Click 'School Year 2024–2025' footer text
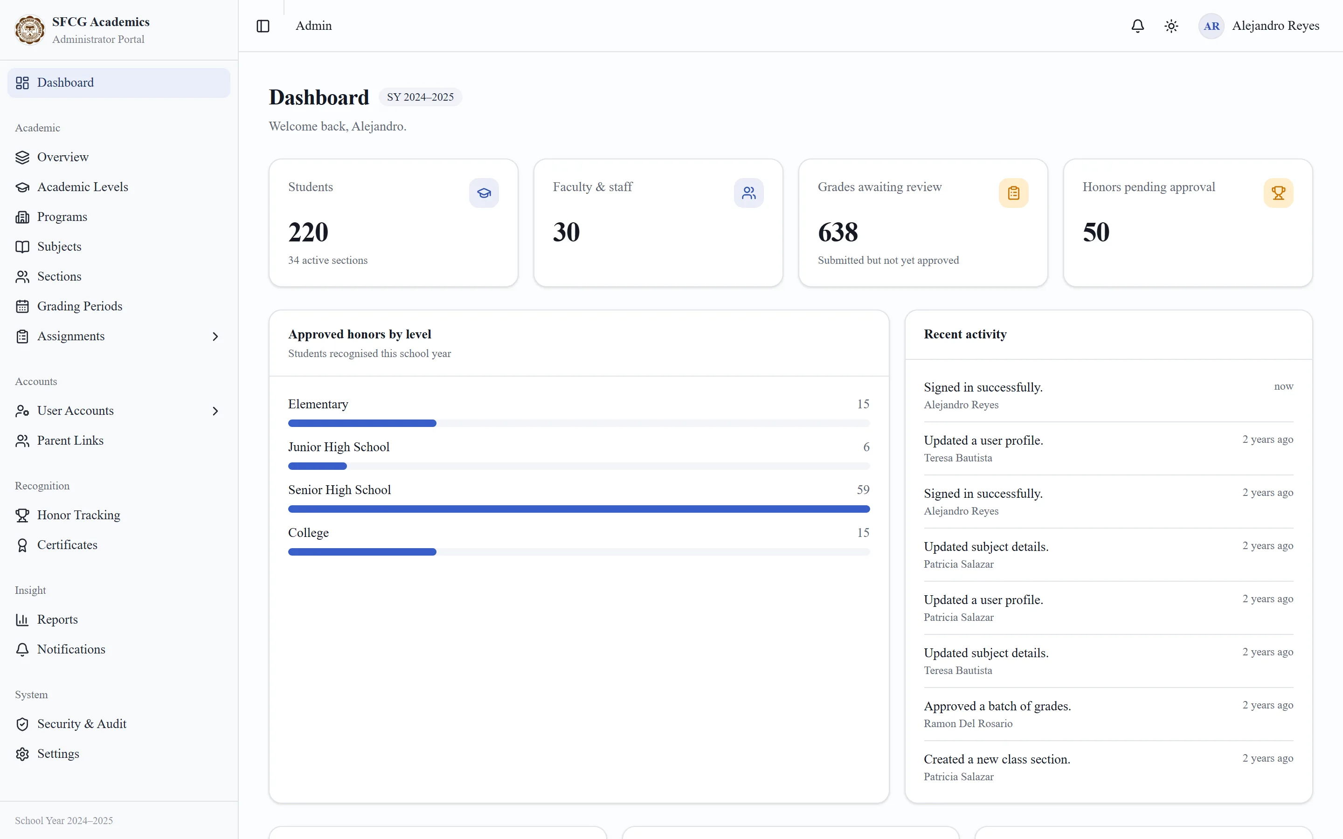This screenshot has height=839, width=1343. coord(64,821)
